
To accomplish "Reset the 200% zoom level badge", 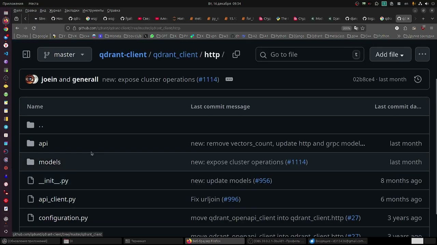I will point(346,28).
